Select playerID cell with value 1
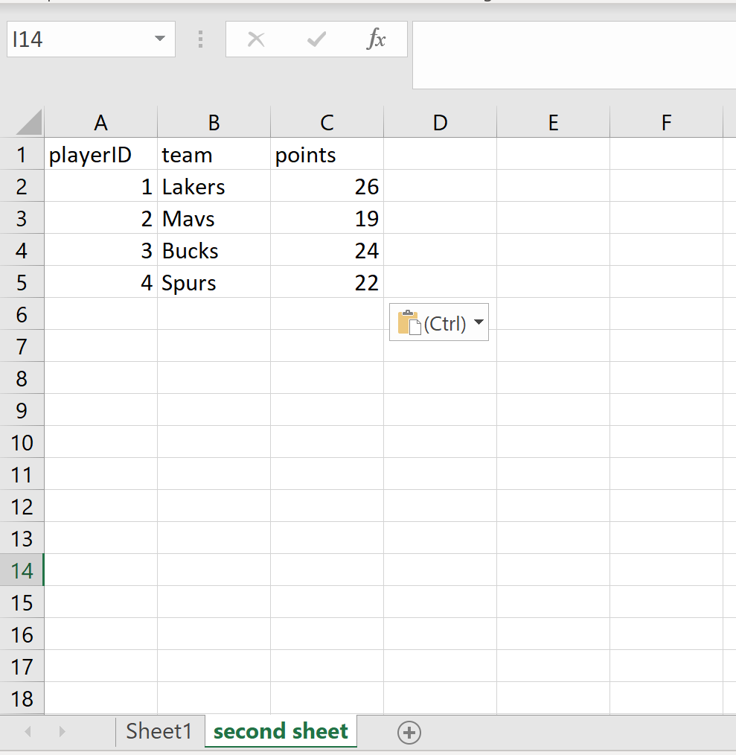The height and width of the screenshot is (755, 736). 100,186
